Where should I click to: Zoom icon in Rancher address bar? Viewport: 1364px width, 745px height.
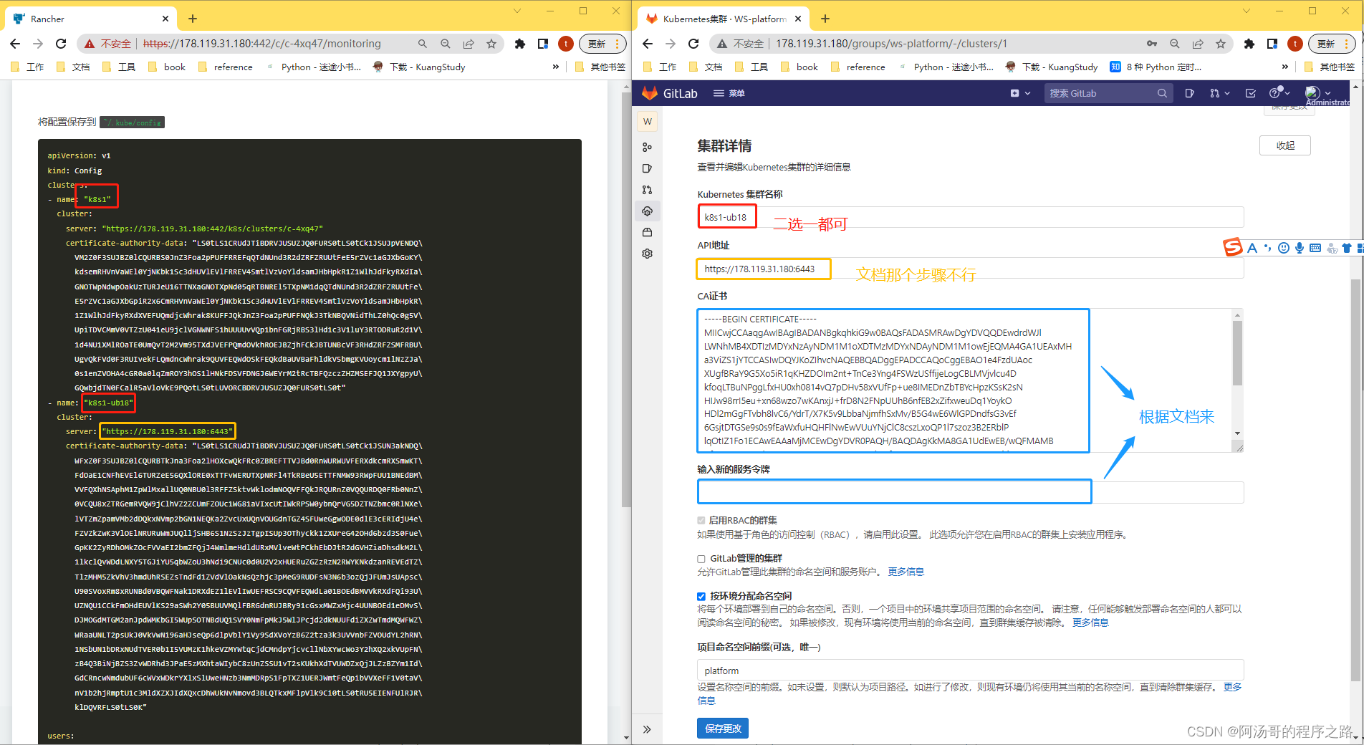point(446,44)
